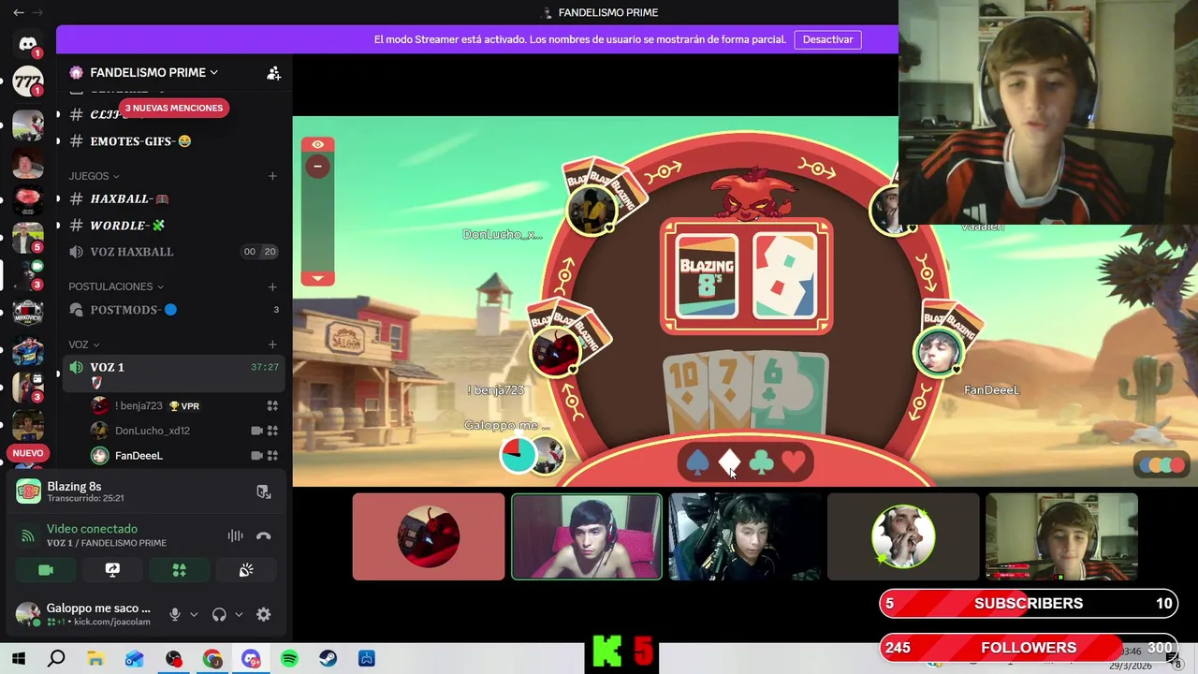Deafen with the headphones icon
Viewport: 1198px width, 674px height.
(x=219, y=615)
